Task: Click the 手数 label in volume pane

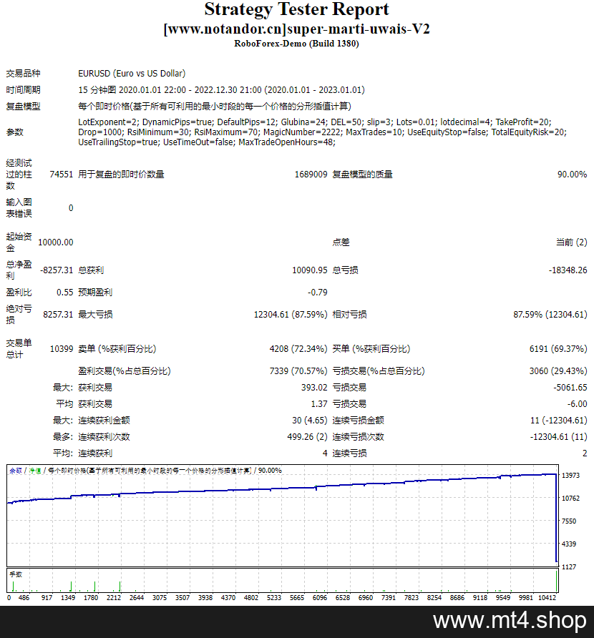Action: tap(16, 574)
